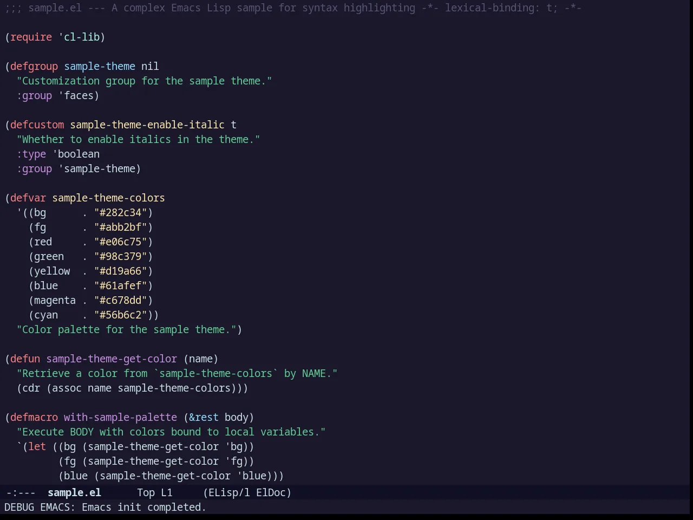The height and width of the screenshot is (520, 693).
Task: Click the variable name sample-theme-enable-italic
Action: tap(147, 125)
